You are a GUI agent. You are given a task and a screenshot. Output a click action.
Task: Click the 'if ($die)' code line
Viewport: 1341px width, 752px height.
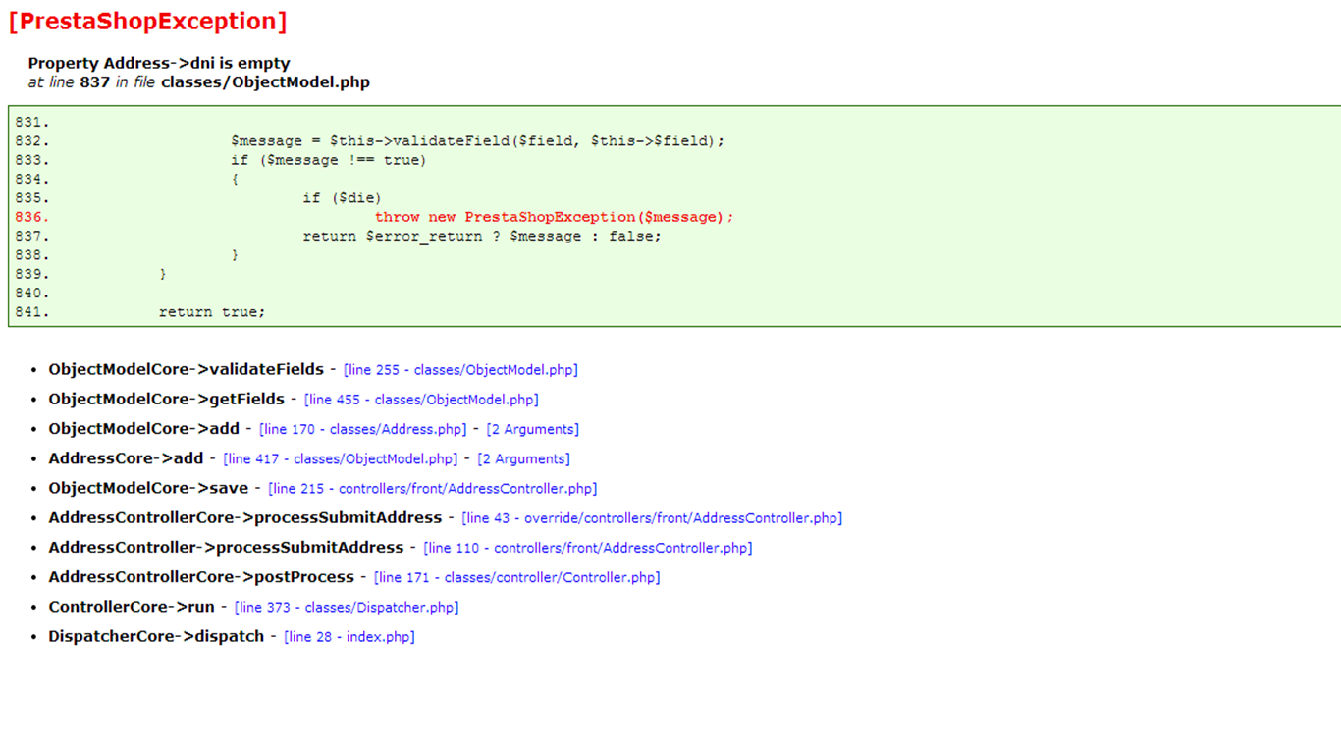[343, 198]
